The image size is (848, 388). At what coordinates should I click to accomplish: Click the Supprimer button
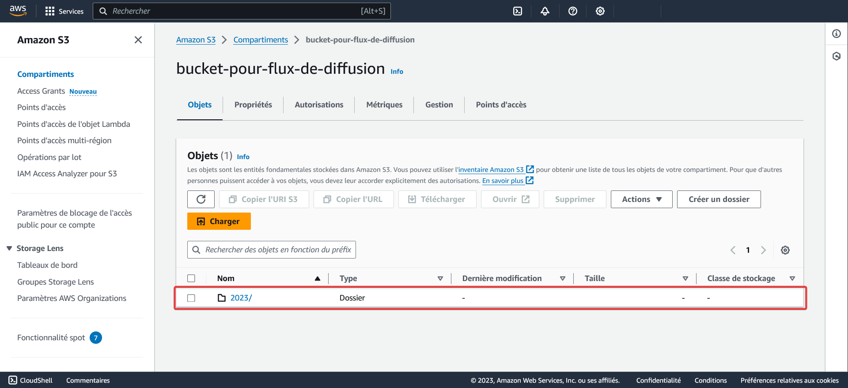tap(575, 199)
